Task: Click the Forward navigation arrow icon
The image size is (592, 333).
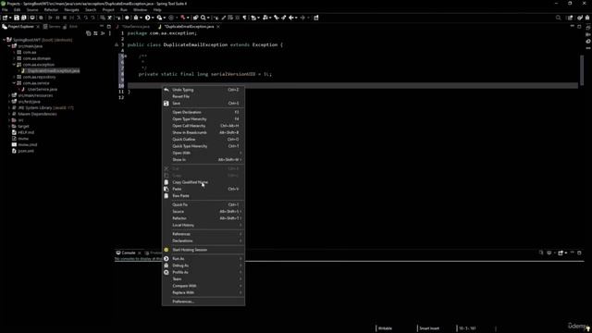Action: point(302,18)
